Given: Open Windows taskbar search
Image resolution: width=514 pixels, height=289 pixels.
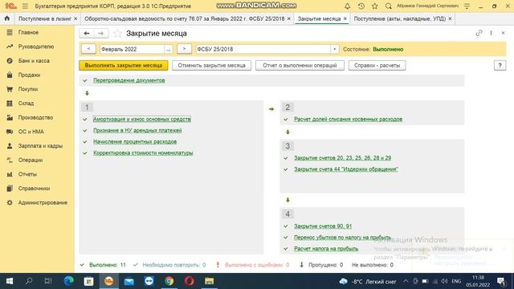Looking at the screenshot, I should tap(29, 281).
